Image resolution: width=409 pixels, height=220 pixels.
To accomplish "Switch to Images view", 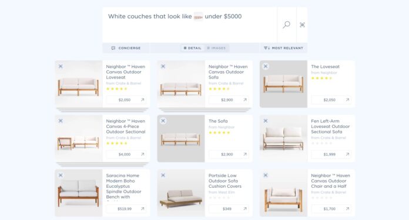I will tap(216, 48).
